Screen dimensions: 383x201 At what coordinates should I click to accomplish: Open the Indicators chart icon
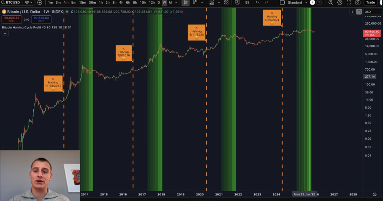click(x=212, y=3)
